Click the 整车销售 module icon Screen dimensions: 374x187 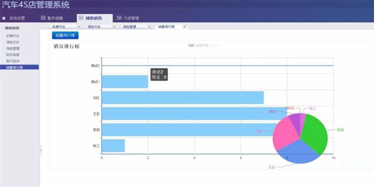tap(43, 18)
